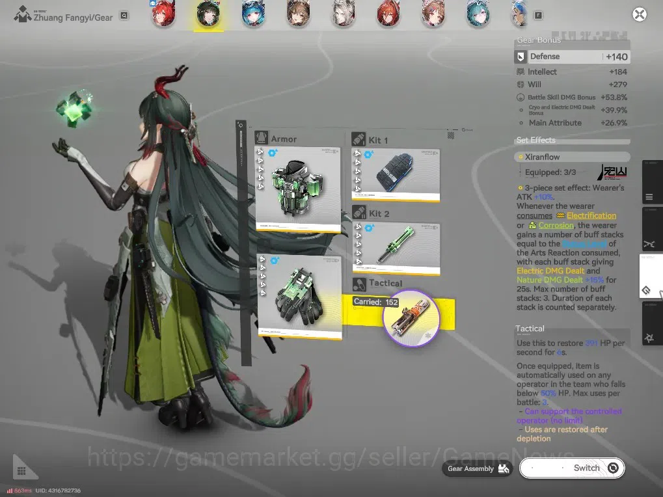Click the Zhuang Fangyi/Gear back logo
The width and height of the screenshot is (663, 497).
(22, 15)
